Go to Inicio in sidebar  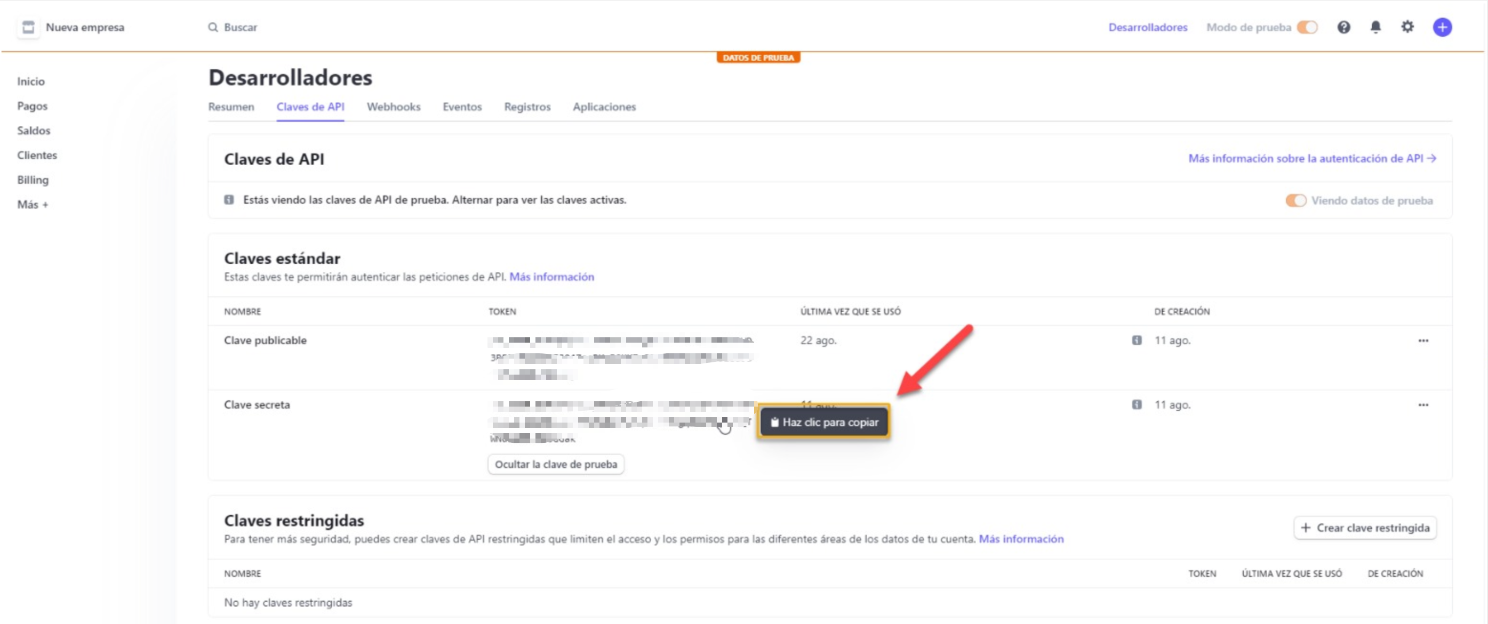[30, 82]
